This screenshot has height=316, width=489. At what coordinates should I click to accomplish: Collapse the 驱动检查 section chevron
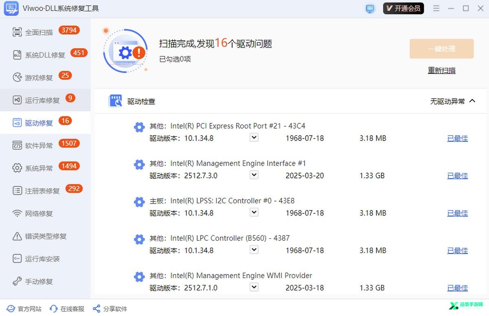pyautogui.click(x=472, y=101)
